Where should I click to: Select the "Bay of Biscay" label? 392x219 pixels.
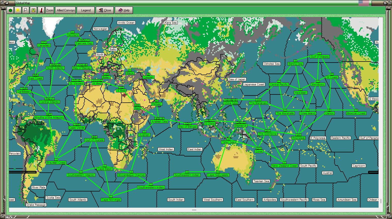(82, 68)
